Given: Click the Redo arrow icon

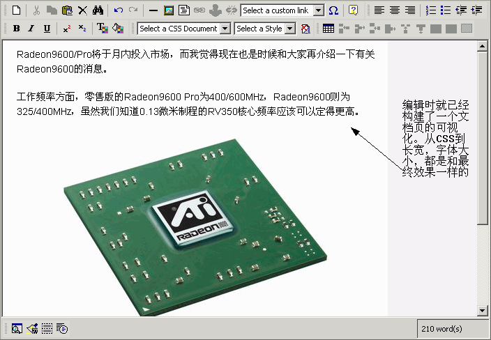Looking at the screenshot, I should coord(134,10).
